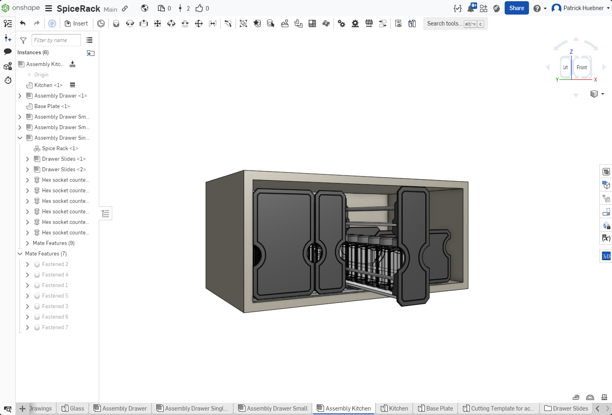Open the view cube display dropdown
The height and width of the screenshot is (415, 612).
pyautogui.click(x=597, y=94)
